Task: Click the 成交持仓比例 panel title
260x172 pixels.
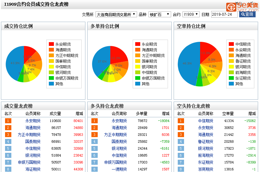Action: (x=18, y=26)
